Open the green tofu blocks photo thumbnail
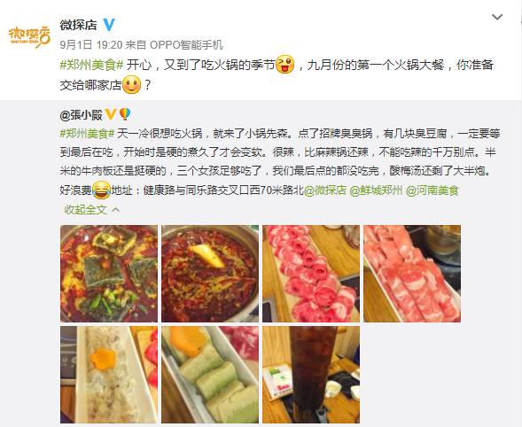 pos(210,375)
